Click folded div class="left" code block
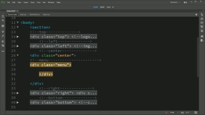 point(63,46)
